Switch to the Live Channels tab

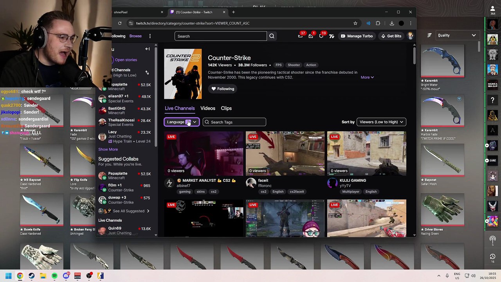pos(180,108)
